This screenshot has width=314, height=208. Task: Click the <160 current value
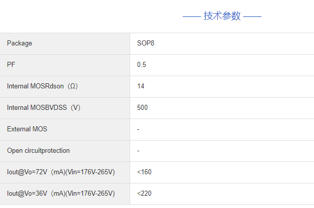[144, 172]
